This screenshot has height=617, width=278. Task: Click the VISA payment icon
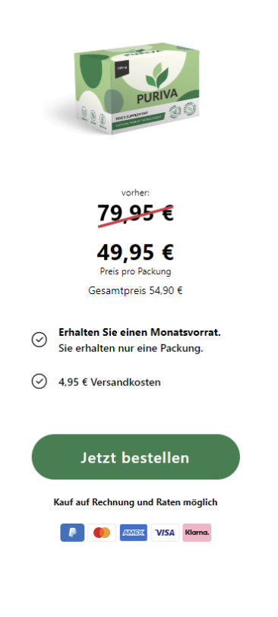pos(165,533)
